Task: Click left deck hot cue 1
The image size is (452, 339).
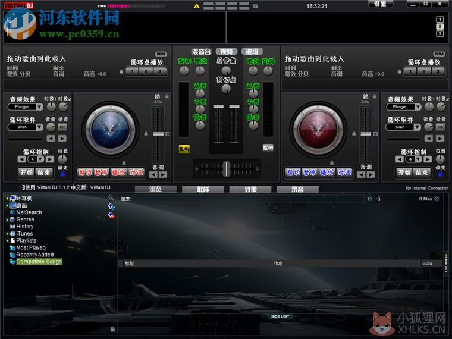Action: (132, 71)
